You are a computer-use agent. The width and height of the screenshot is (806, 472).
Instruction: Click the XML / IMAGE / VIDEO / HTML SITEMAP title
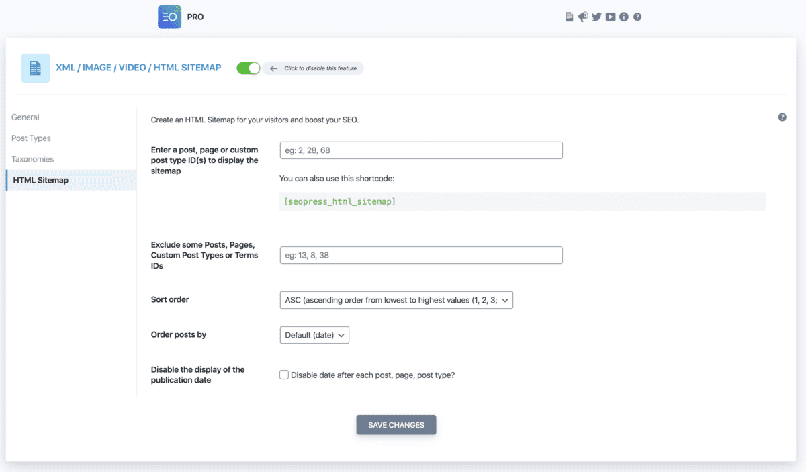tap(138, 68)
